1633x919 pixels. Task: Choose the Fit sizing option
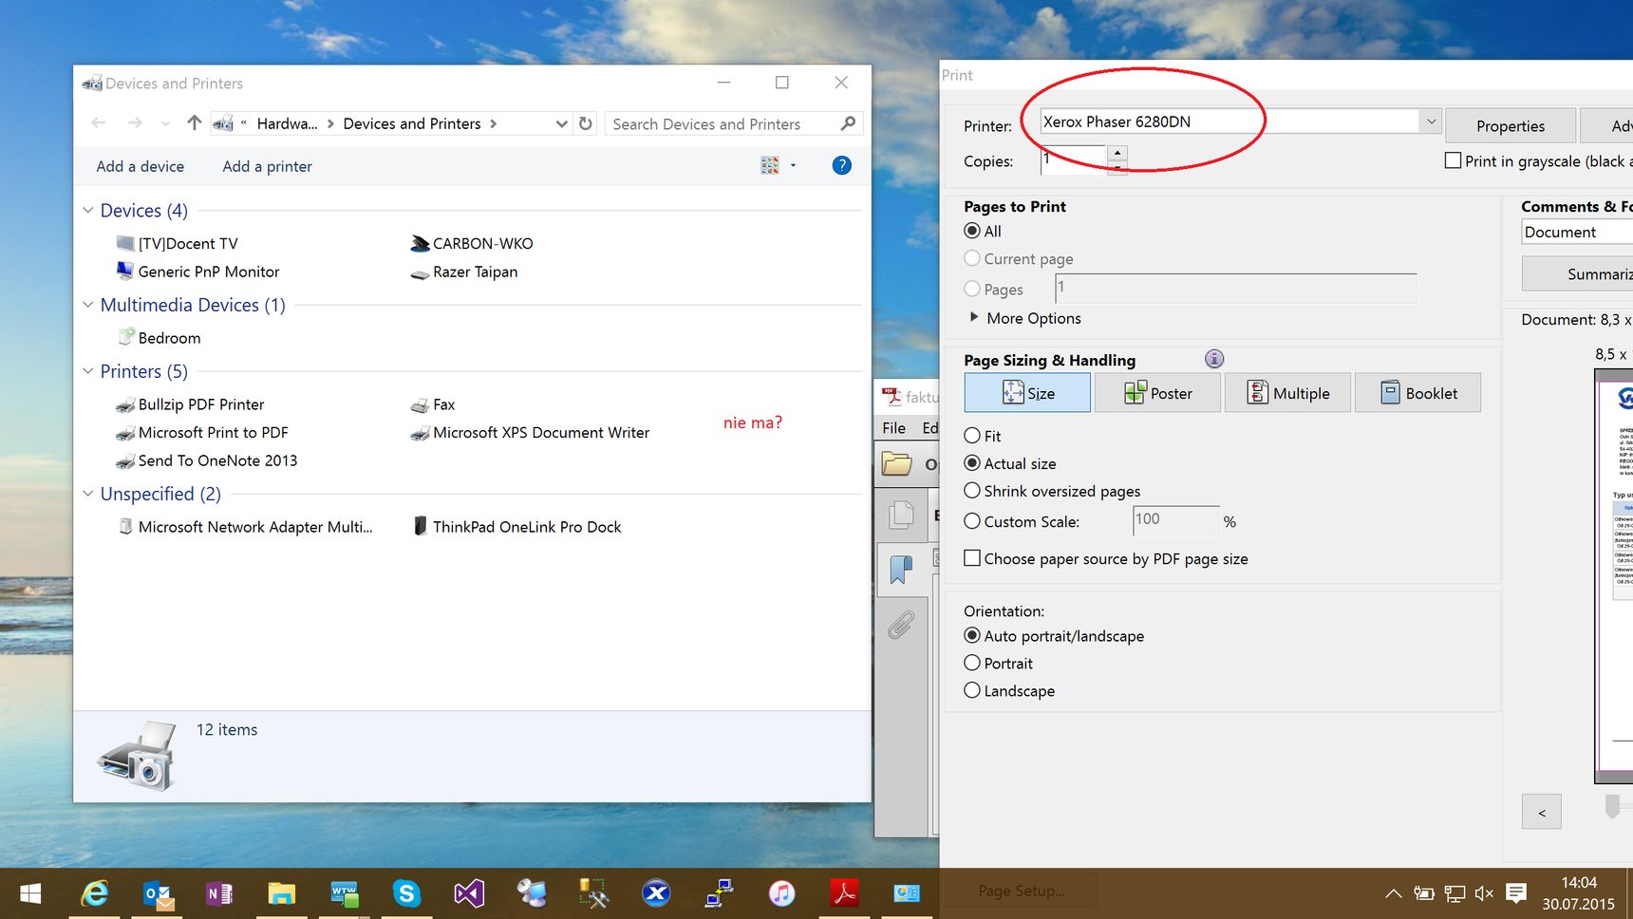click(971, 436)
